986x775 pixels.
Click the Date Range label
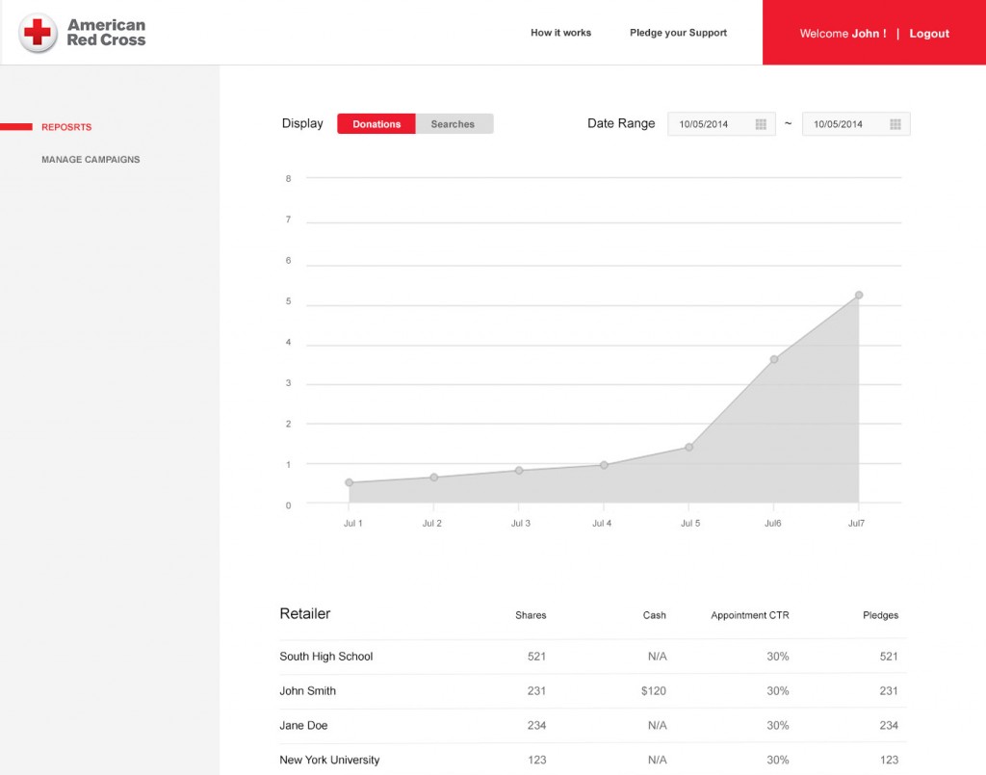621,123
